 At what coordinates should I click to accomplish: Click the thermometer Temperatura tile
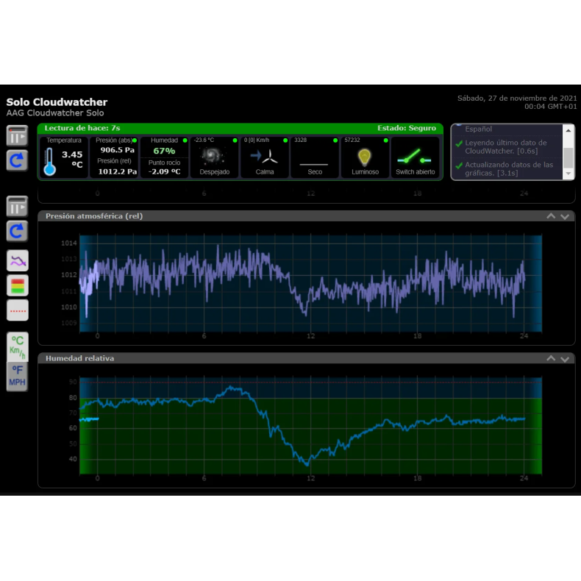64,157
